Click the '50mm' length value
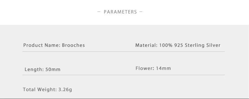The height and width of the screenshot is (99, 249). click(x=53, y=70)
